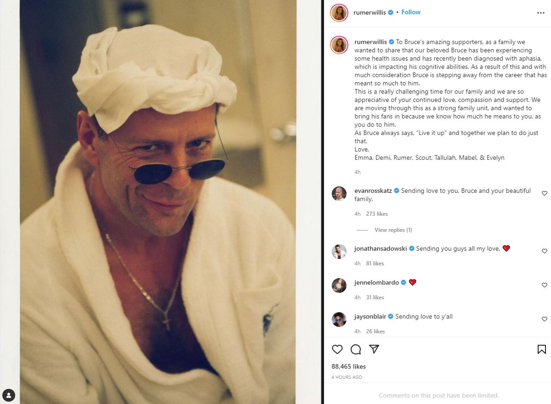Screen dimensions: 551x404
Task: Like jonathansadowski's comment heart
Action: tap(544, 251)
